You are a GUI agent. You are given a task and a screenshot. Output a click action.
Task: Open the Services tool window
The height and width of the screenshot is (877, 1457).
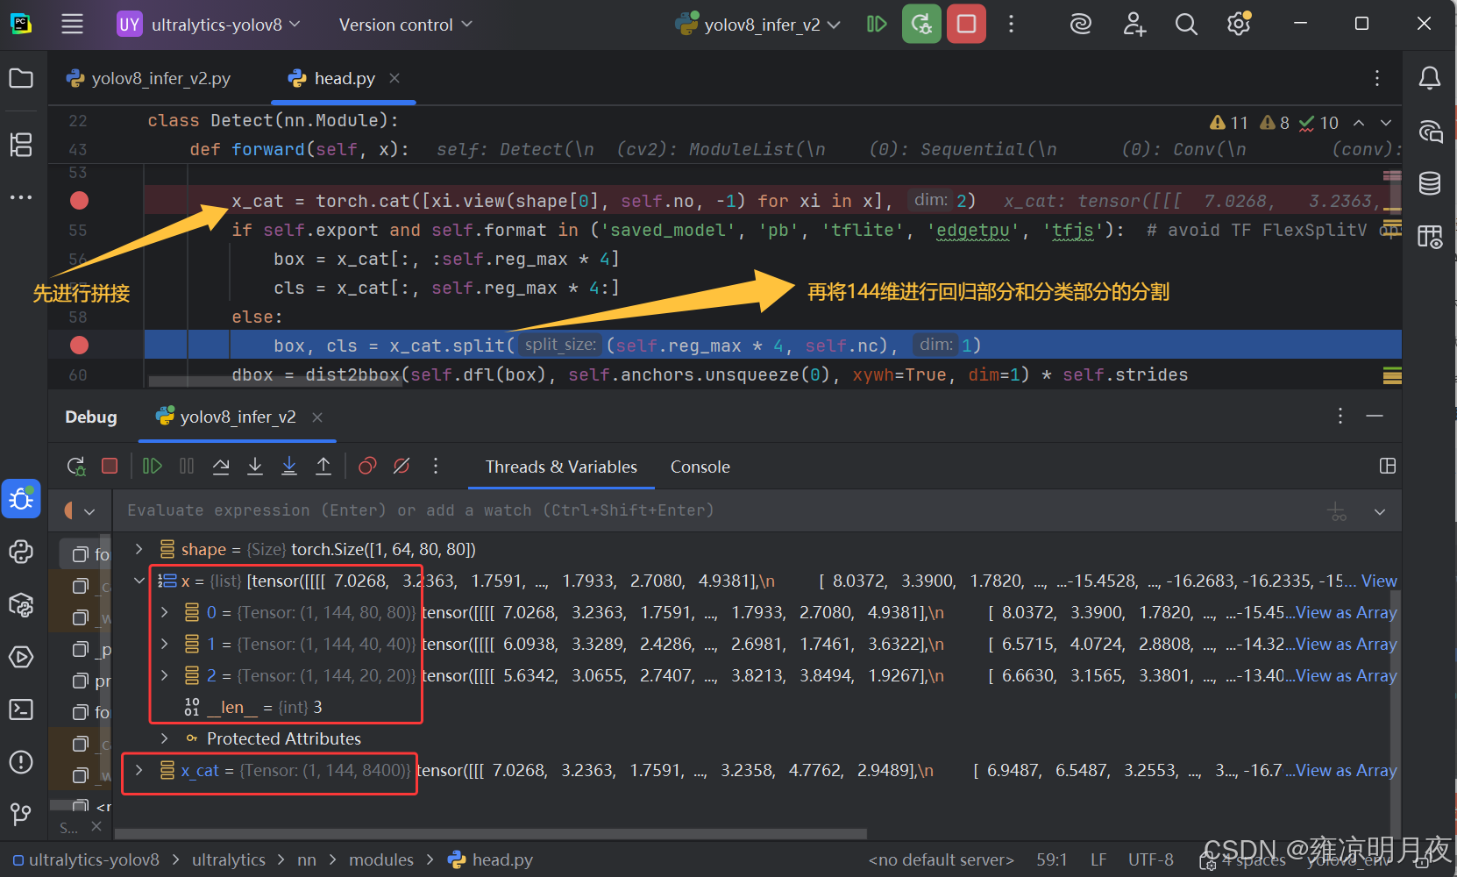21,657
